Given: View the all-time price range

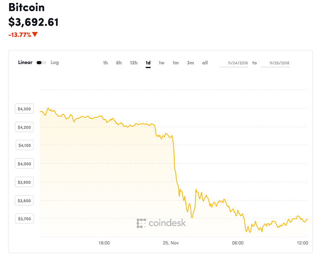Looking at the screenshot, I should (x=205, y=63).
